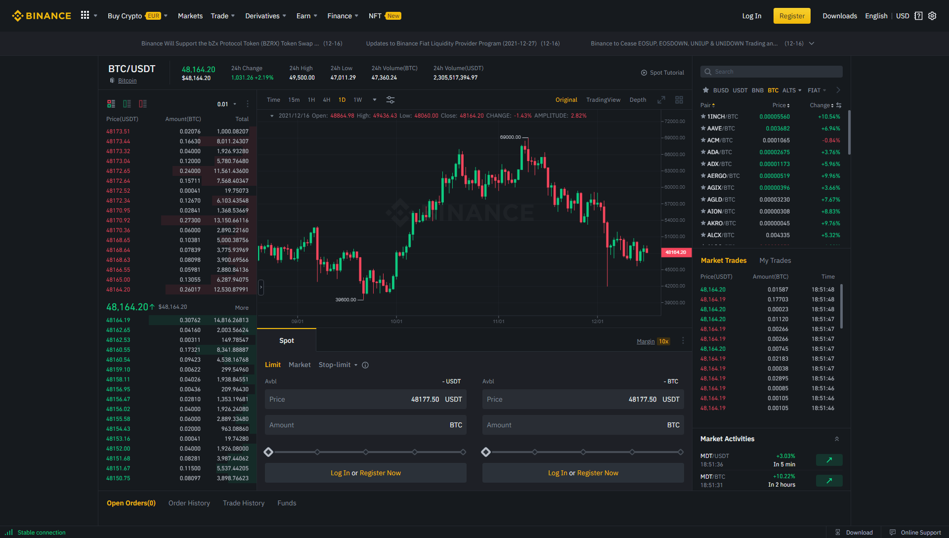
Task: Sort the market list by Pair
Action: (x=707, y=105)
